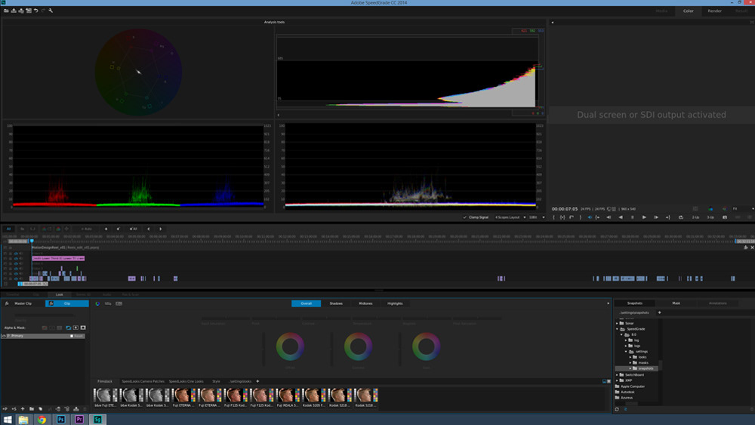The width and height of the screenshot is (755, 425).
Task: Click the pink Lower Third clip in timeline
Action: pyautogui.click(x=58, y=258)
